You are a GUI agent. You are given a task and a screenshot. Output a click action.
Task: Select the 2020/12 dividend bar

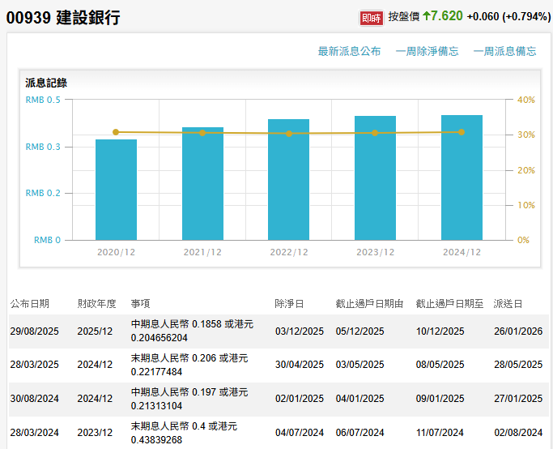(116, 190)
